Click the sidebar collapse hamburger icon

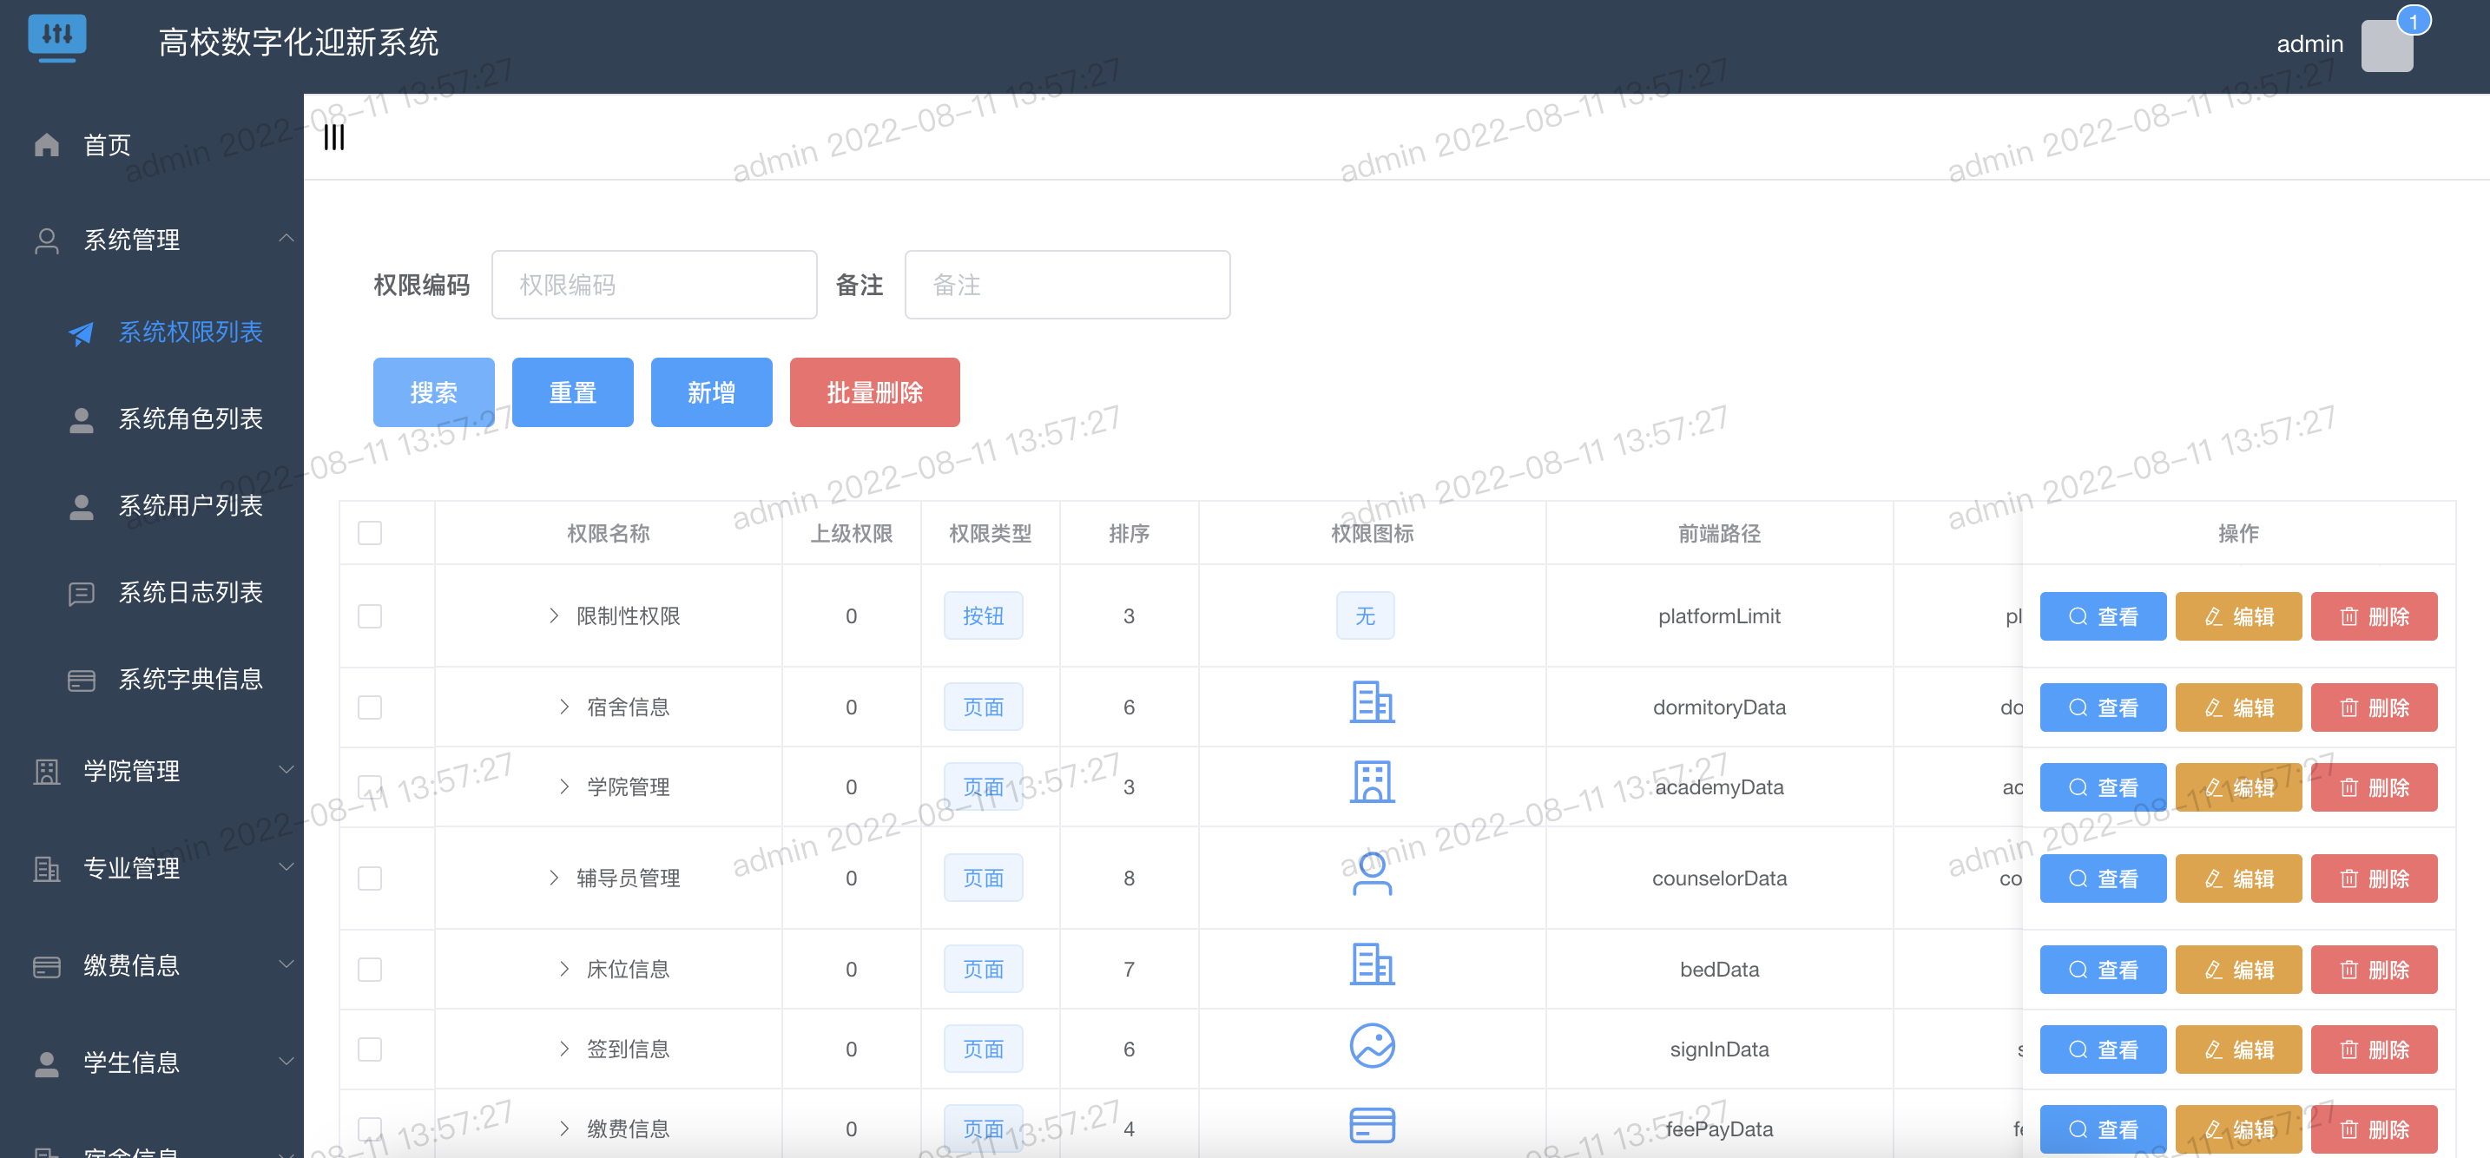(333, 137)
